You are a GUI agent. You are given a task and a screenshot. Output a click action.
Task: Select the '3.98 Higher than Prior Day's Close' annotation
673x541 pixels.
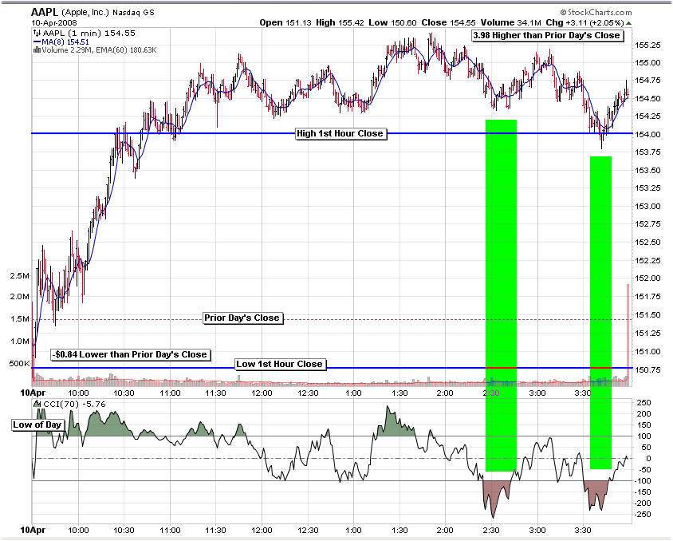(547, 36)
